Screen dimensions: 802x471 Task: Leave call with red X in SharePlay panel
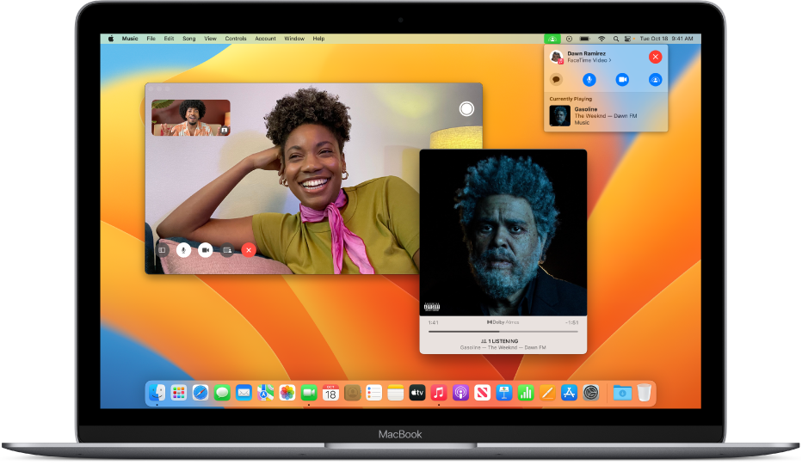pyautogui.click(x=655, y=57)
